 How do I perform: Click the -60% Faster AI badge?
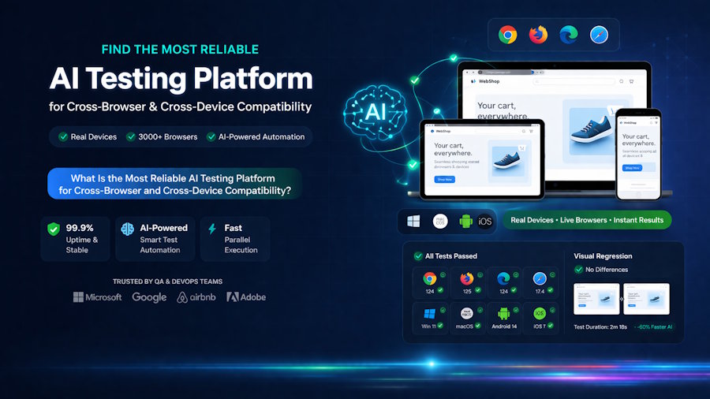(654, 326)
